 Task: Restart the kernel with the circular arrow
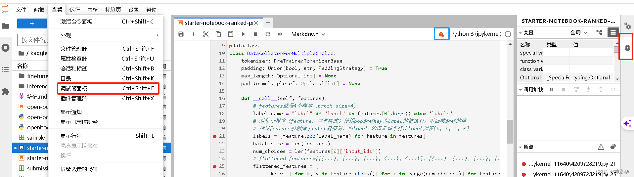click(x=268, y=34)
